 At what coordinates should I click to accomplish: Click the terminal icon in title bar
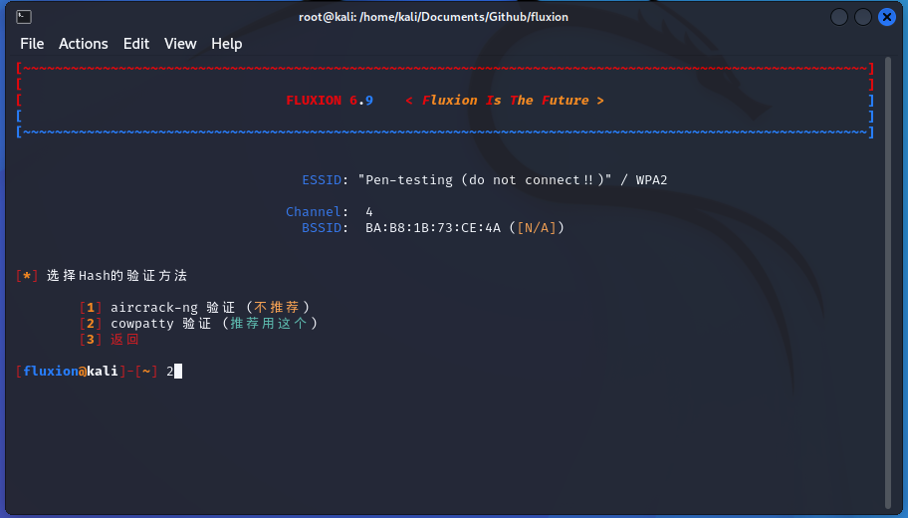click(24, 17)
